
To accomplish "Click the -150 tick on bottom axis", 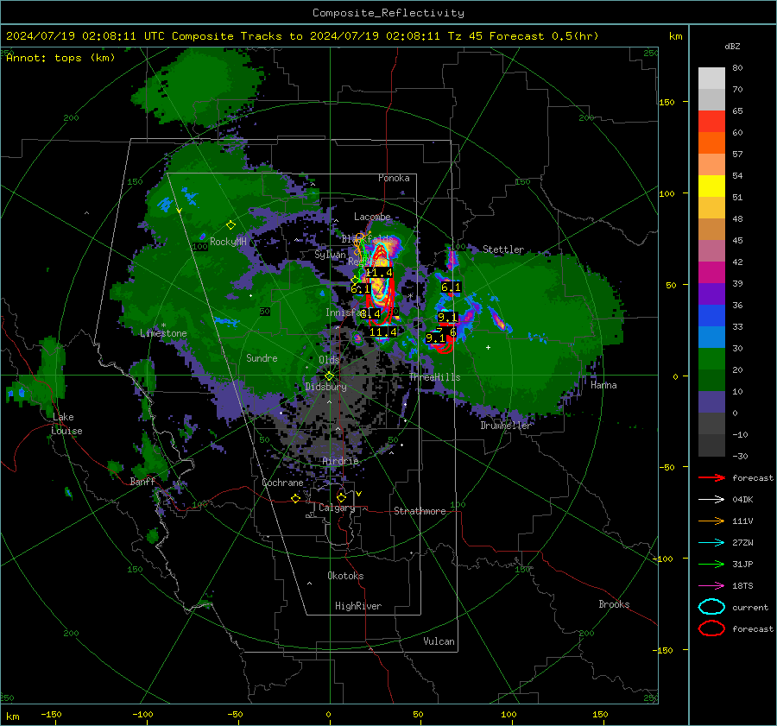I will point(51,715).
